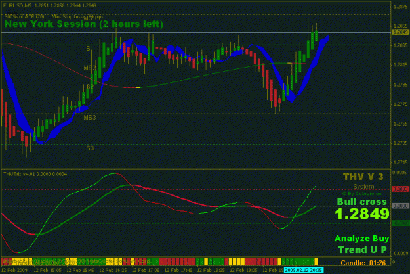Click the 1.2855 price axis value

401,26
